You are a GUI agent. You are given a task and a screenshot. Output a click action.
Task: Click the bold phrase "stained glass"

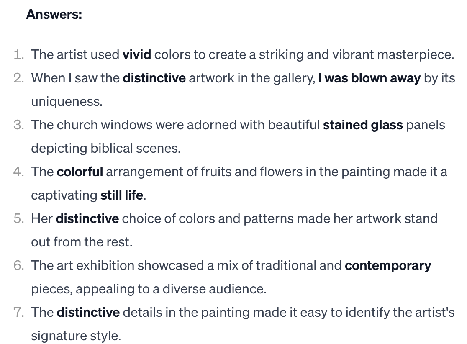[x=362, y=125]
